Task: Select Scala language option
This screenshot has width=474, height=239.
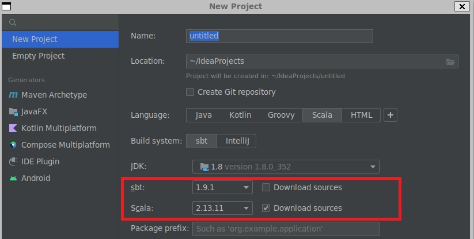Action: [322, 115]
